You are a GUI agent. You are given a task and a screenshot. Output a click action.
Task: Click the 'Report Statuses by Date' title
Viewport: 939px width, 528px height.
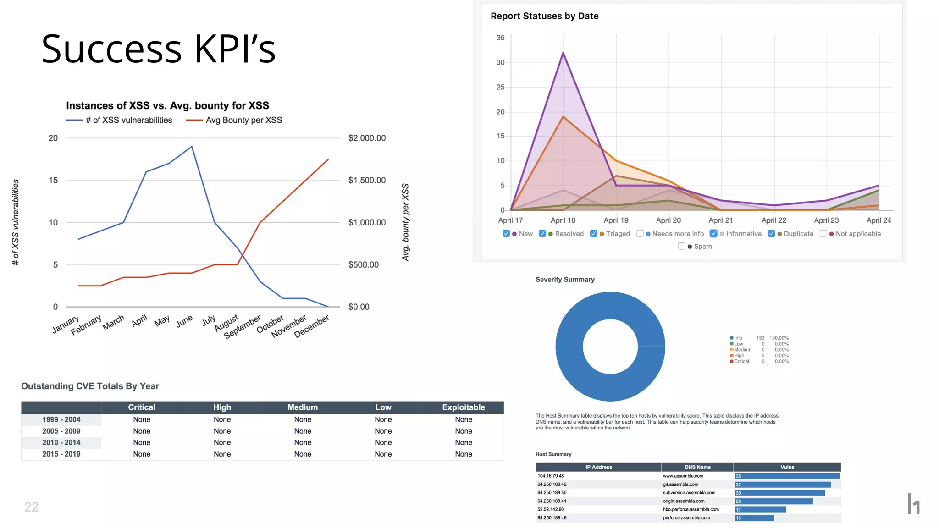544,16
